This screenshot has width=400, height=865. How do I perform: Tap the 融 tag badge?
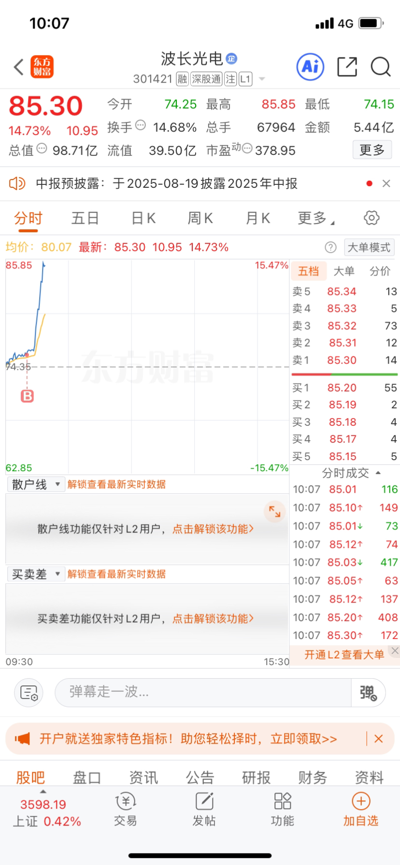[x=182, y=79]
